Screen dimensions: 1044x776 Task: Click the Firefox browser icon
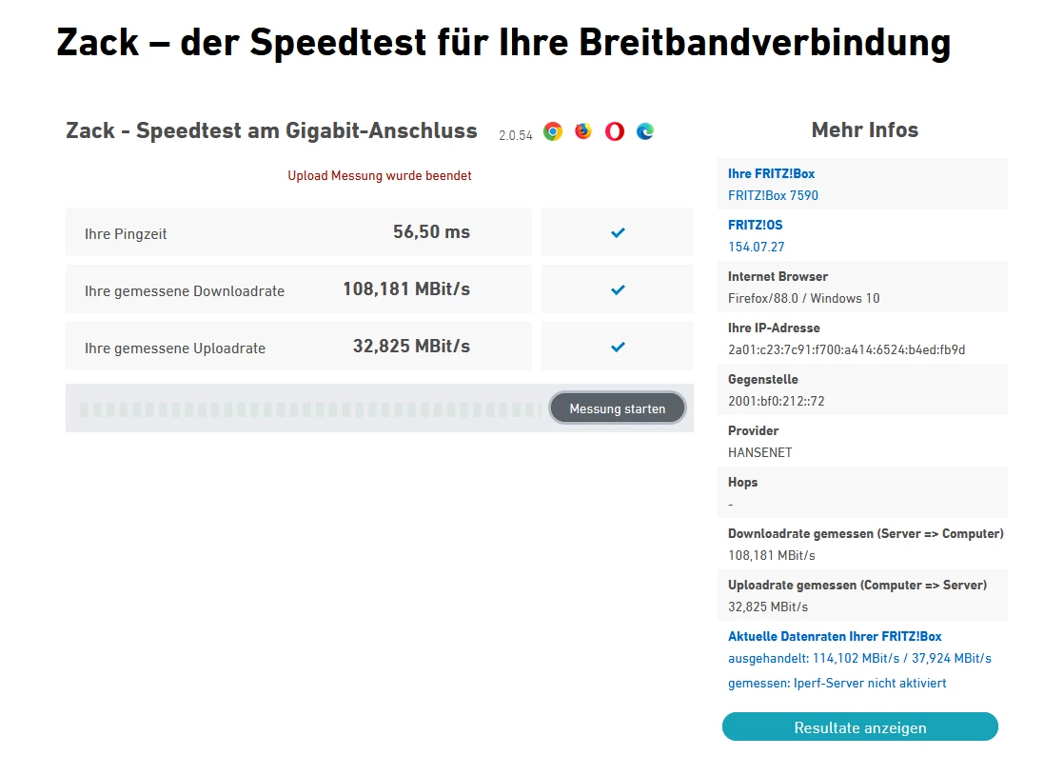(583, 131)
